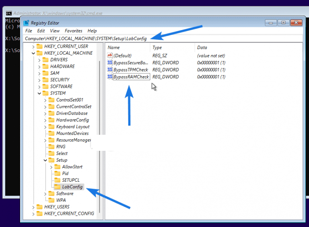The width and height of the screenshot is (309, 227).
Task: Click the BypassTPMCheck DWORD value icon
Action: 110,70
